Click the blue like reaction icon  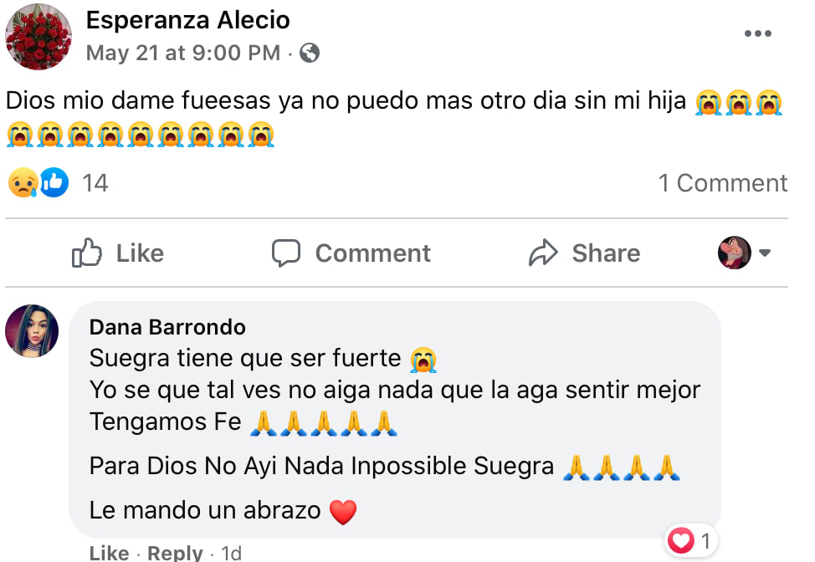pyautogui.click(x=54, y=182)
